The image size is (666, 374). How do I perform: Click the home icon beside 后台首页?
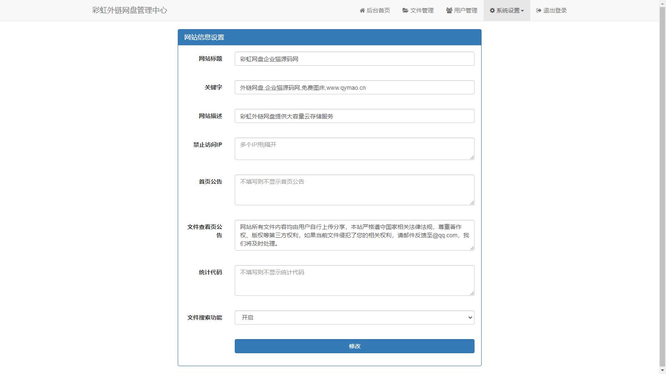click(361, 10)
